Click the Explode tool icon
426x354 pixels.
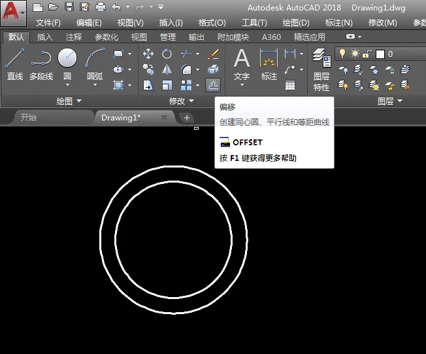click(213, 69)
